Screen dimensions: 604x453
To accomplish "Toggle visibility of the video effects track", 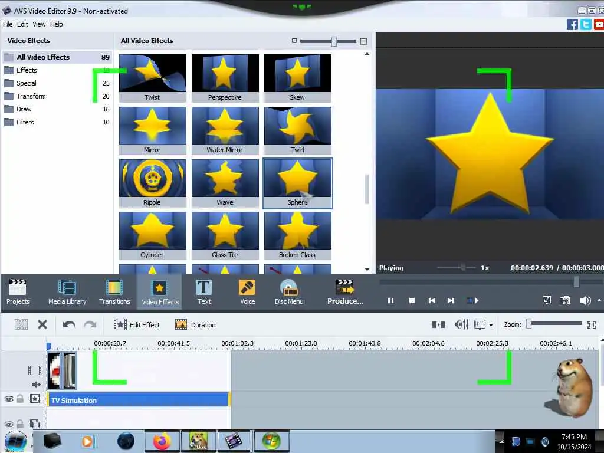I will (8, 399).
